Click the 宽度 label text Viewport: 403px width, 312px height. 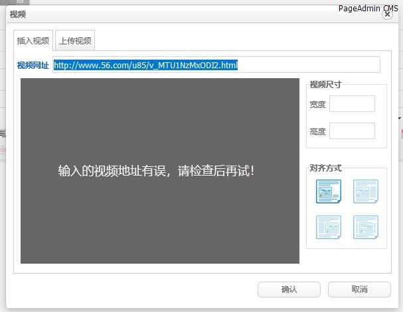coord(317,105)
